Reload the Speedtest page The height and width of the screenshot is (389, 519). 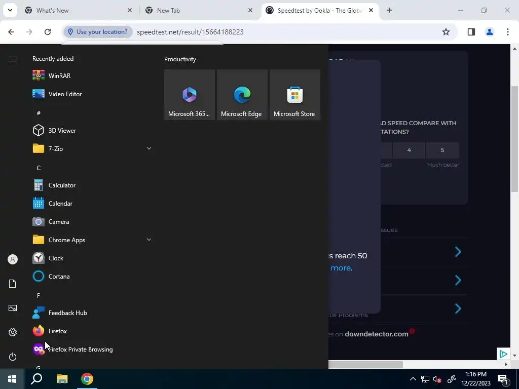click(48, 32)
